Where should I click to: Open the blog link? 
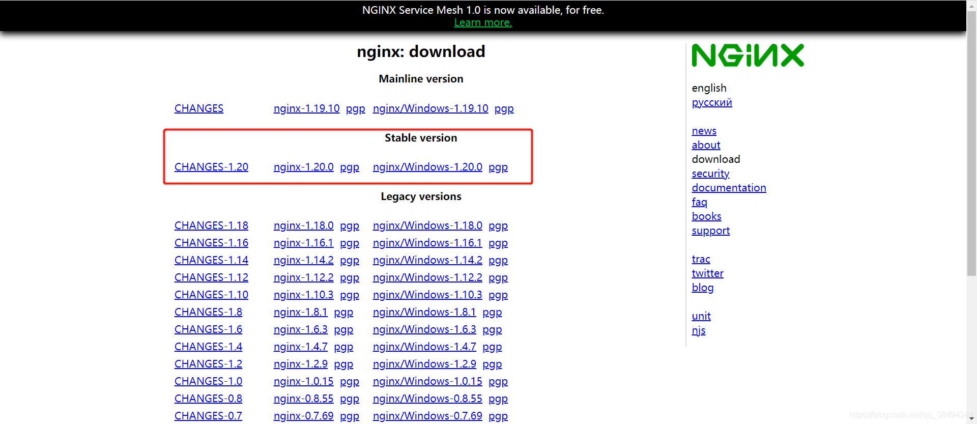[x=702, y=288]
